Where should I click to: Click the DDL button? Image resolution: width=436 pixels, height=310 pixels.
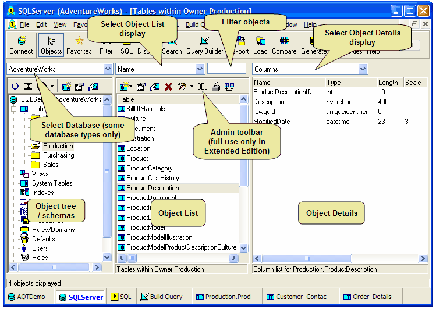point(202,87)
